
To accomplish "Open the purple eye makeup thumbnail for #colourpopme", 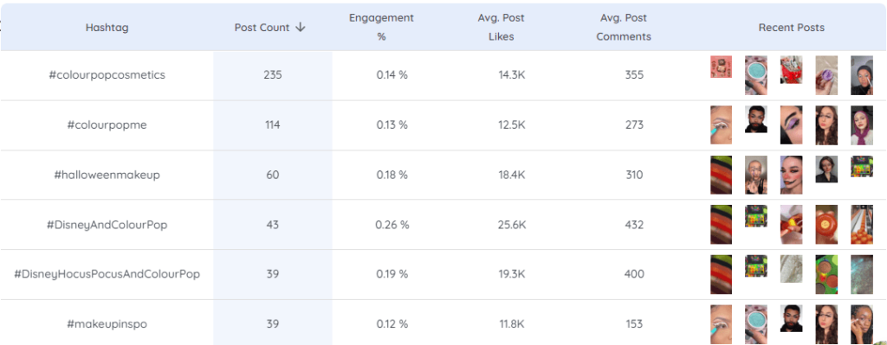I will 791,125.
